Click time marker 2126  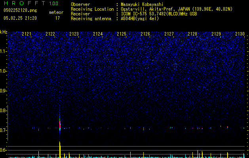tap(145, 34)
